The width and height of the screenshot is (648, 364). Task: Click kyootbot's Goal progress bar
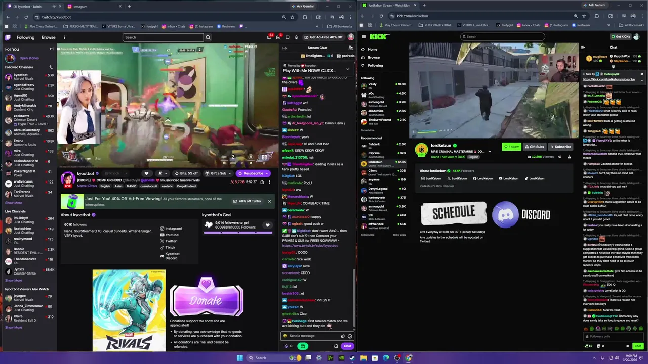tap(238, 233)
